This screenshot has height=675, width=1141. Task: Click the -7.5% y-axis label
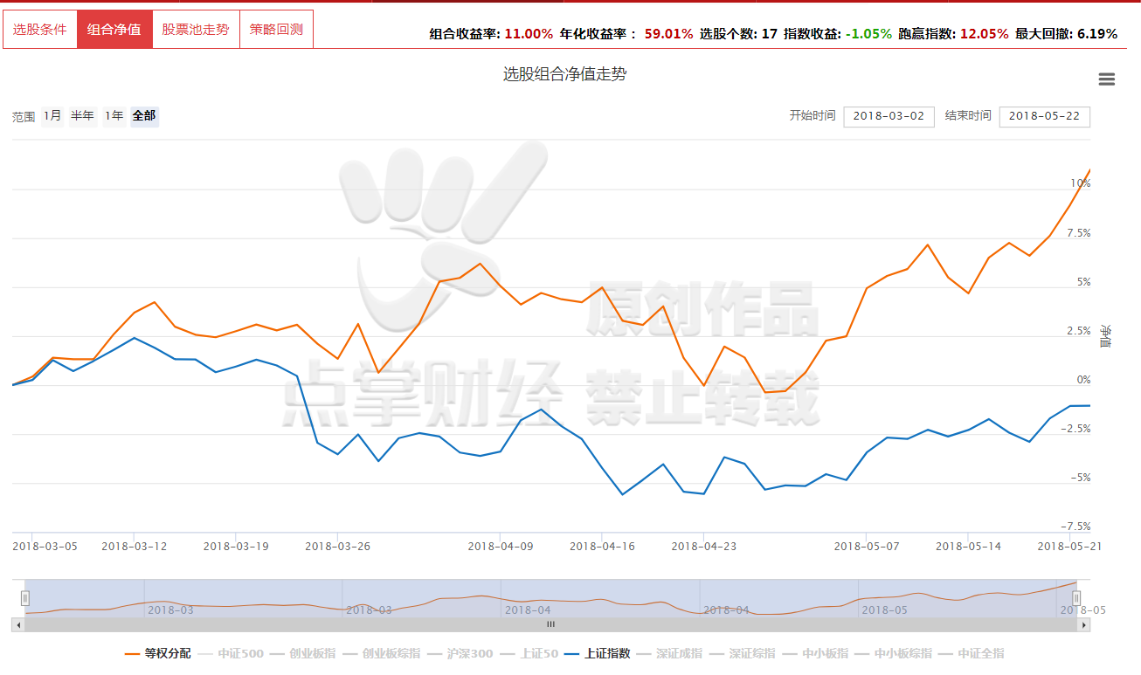(1074, 527)
